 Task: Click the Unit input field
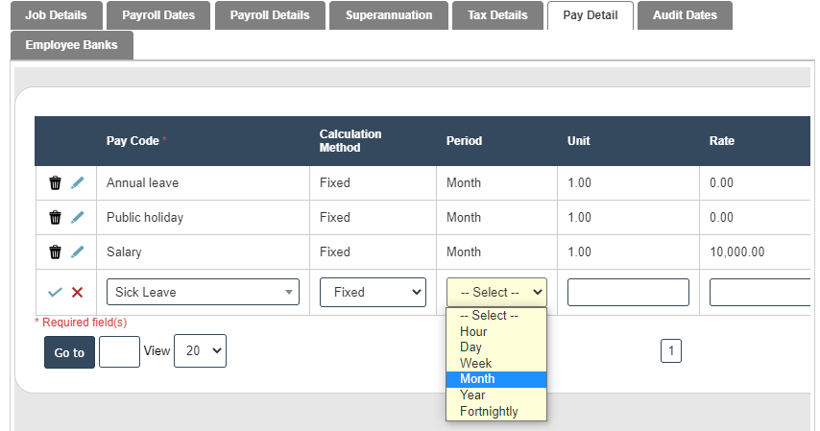point(628,292)
